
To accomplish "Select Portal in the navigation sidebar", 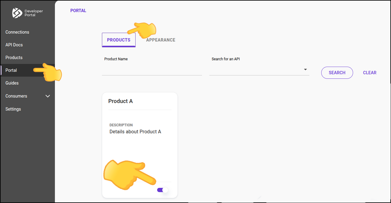I will click(11, 70).
